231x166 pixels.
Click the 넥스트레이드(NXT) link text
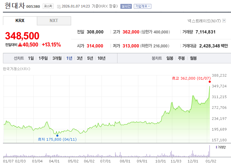point(204,21)
